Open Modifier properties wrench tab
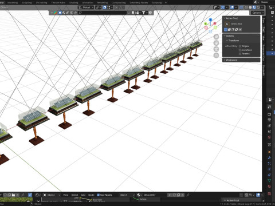The width and height of the screenshot is (275, 206). [x=269, y=157]
